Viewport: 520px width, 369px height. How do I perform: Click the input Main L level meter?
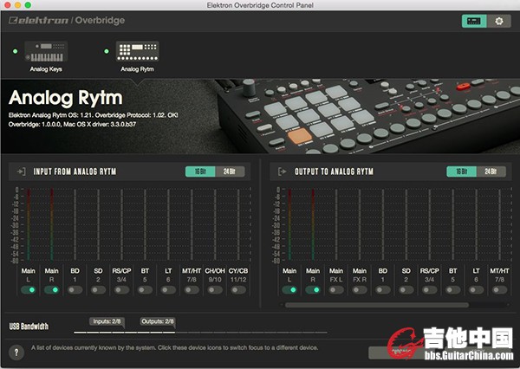(29, 224)
